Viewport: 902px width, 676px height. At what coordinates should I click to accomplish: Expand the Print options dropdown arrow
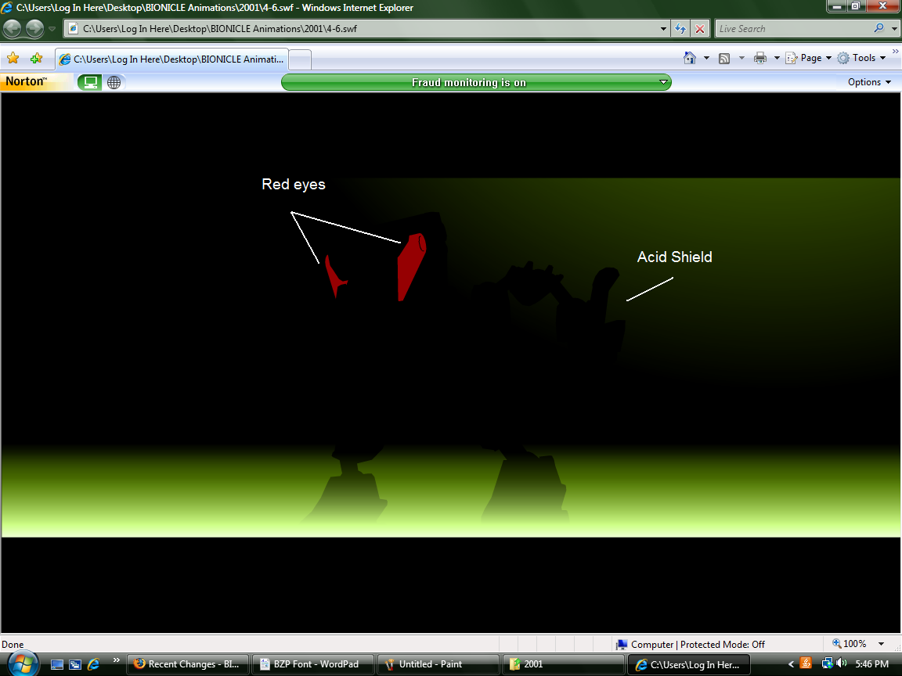(x=777, y=58)
